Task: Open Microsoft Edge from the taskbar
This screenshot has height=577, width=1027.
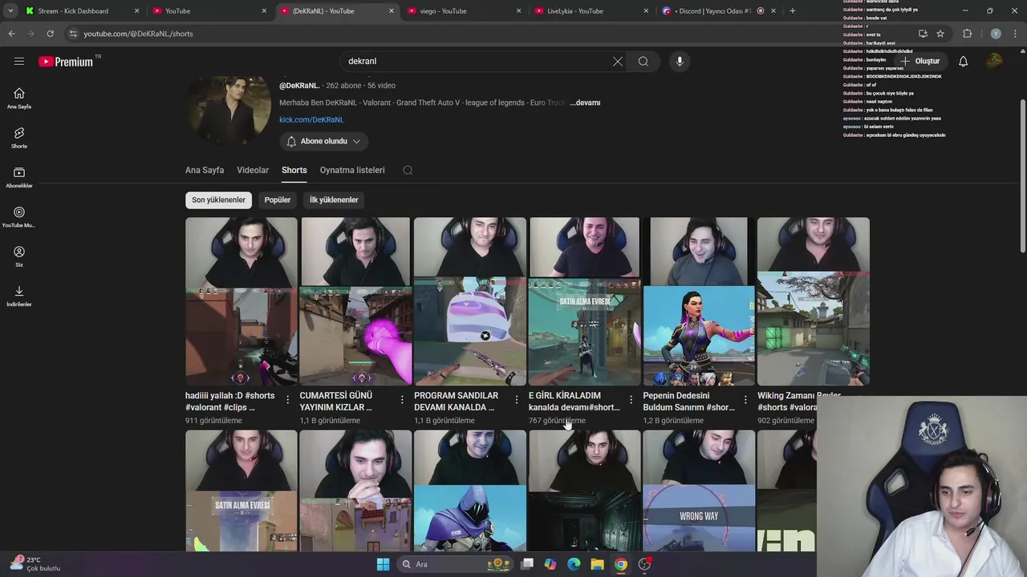Action: click(574, 564)
